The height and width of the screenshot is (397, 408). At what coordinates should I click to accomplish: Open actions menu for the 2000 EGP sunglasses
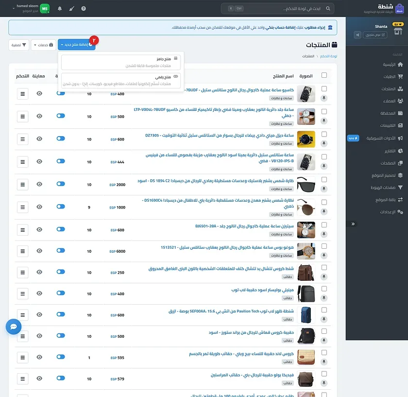[x=23, y=184]
